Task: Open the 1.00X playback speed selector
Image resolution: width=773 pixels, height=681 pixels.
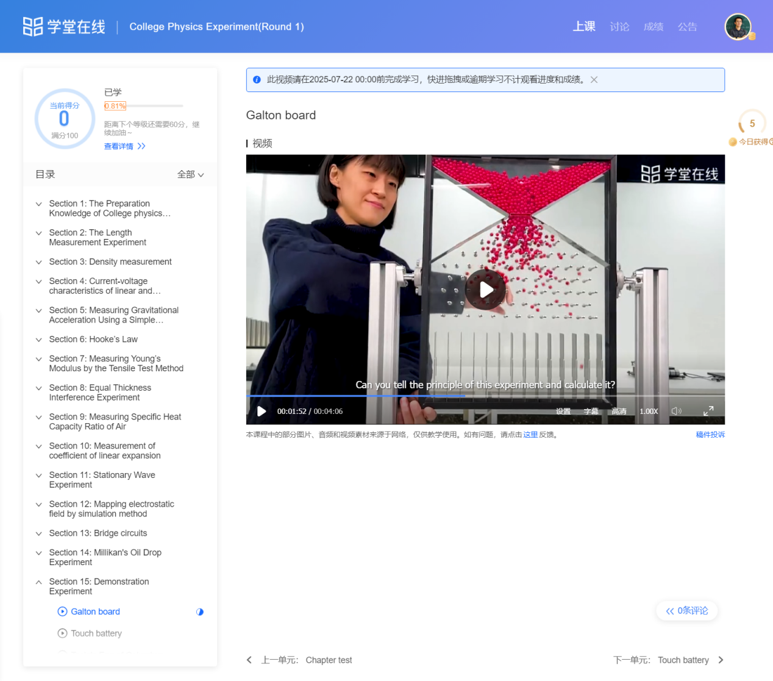Action: pos(648,411)
